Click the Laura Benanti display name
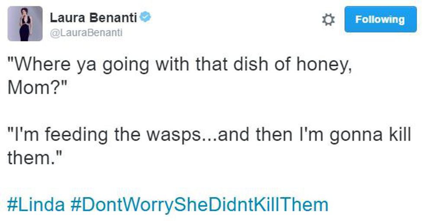 [x=93, y=18]
